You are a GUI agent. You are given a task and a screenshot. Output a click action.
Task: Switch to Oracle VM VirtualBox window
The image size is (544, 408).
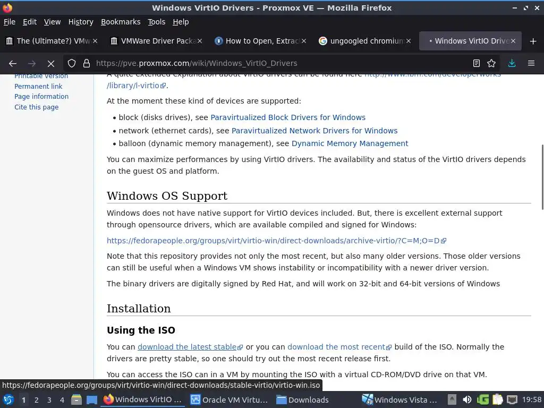(229, 400)
